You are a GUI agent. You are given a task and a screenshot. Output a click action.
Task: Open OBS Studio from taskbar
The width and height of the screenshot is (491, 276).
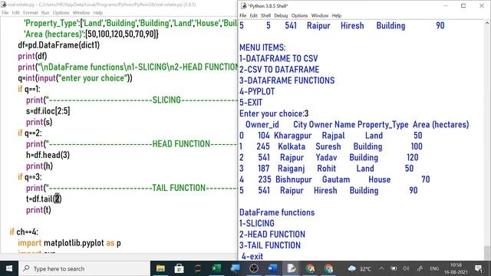pyautogui.click(x=254, y=268)
